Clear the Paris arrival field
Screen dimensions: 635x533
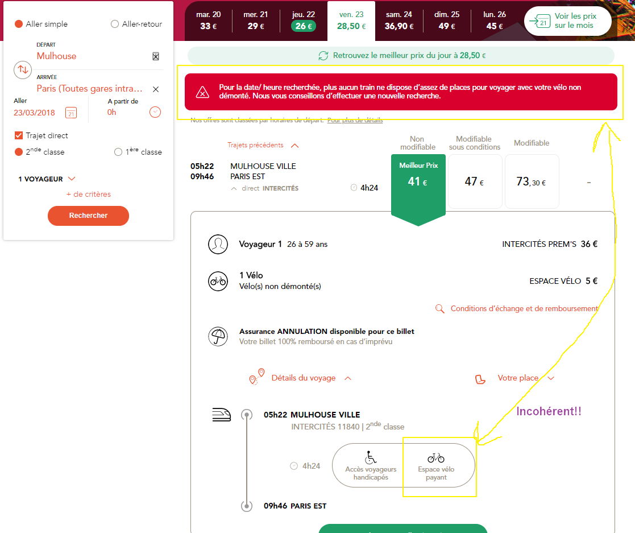156,89
